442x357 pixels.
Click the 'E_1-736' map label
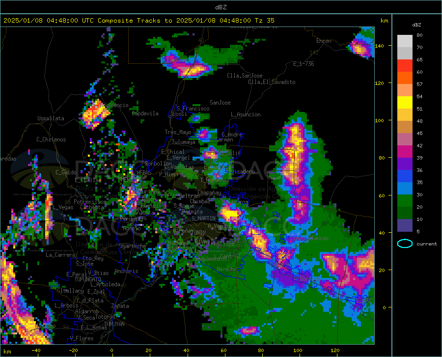tap(304, 64)
